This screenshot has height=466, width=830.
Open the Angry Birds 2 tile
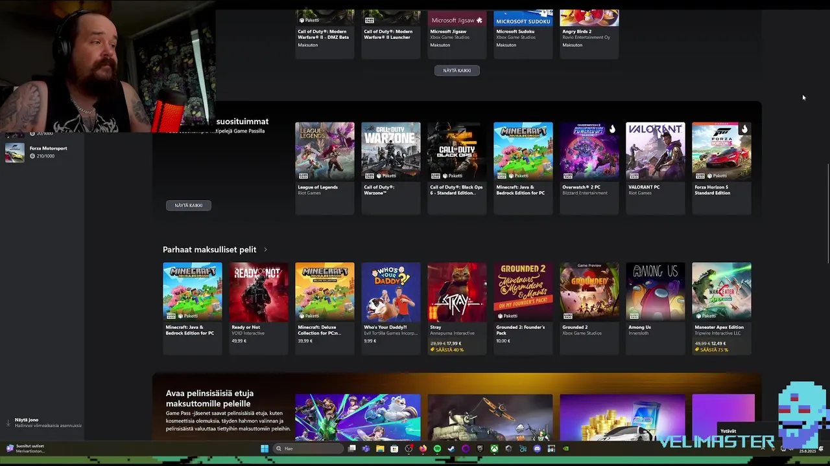pyautogui.click(x=589, y=34)
